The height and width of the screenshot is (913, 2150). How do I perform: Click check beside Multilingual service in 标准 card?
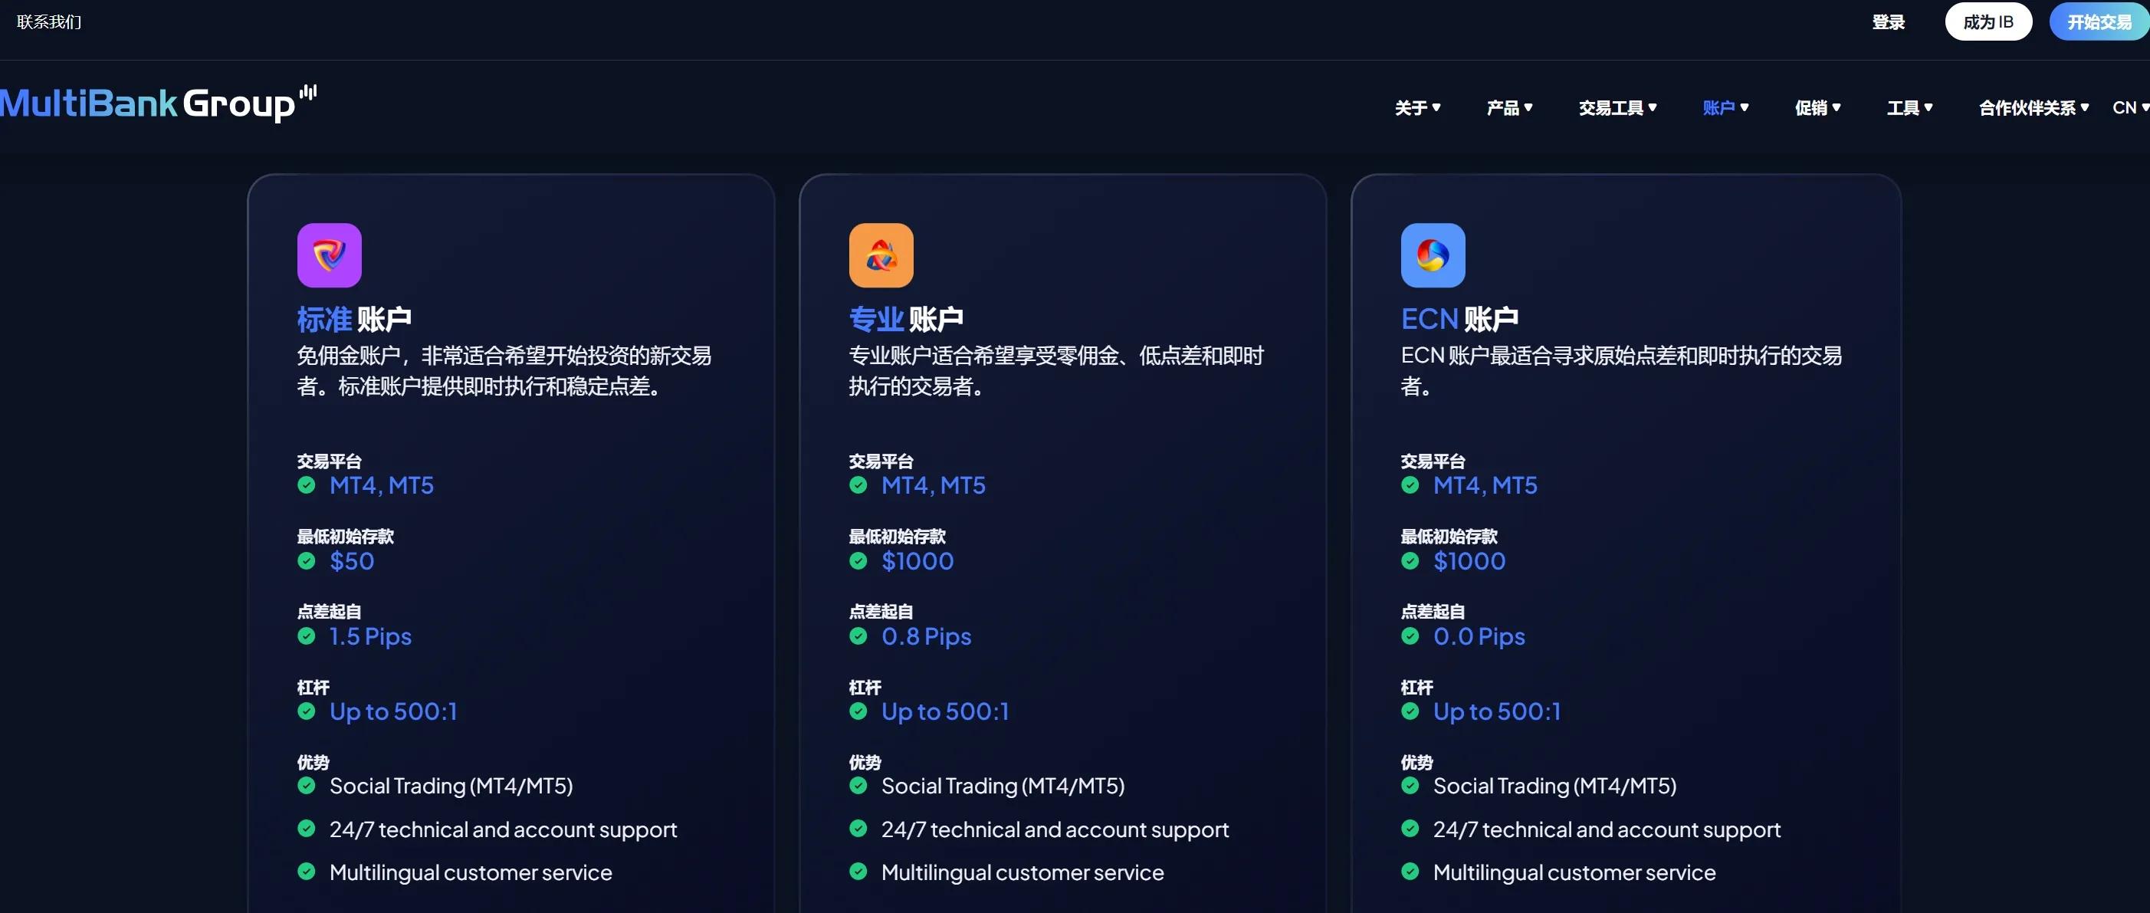pyautogui.click(x=307, y=872)
